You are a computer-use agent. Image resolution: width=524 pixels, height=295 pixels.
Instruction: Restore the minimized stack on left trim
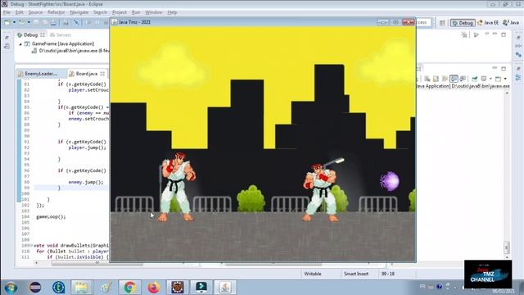(7, 38)
